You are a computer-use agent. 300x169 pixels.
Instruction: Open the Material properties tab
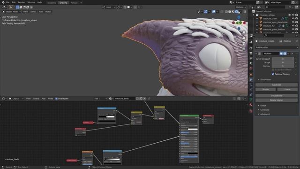coord(251,105)
